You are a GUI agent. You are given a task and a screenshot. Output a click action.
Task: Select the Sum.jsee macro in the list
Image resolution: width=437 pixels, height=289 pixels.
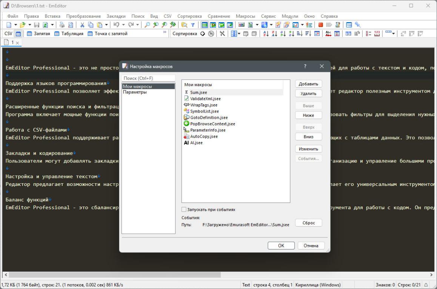click(198, 92)
